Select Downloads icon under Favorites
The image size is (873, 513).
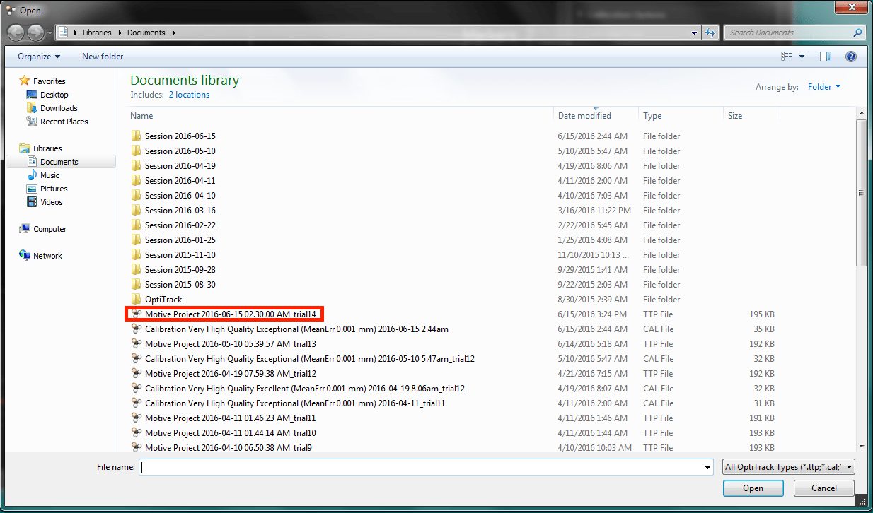tap(32, 108)
